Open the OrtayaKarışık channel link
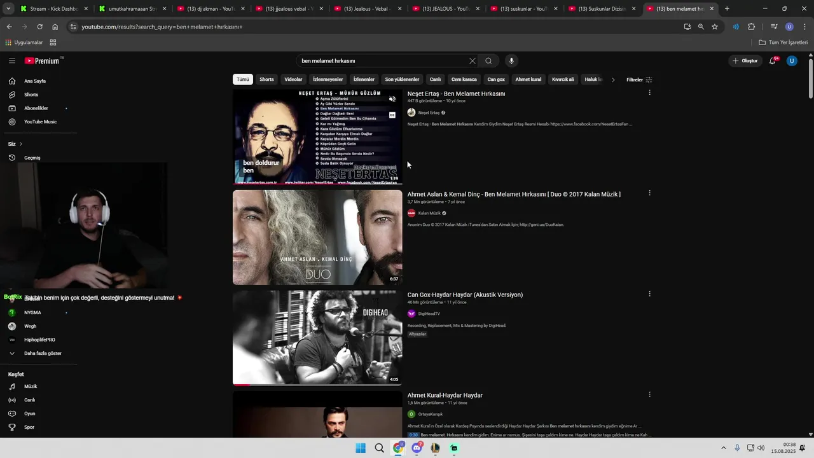Image resolution: width=814 pixels, height=458 pixels. click(431, 414)
